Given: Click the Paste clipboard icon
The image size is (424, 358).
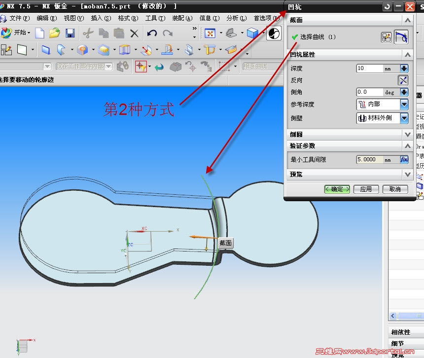Looking at the screenshot, I should point(119,33).
